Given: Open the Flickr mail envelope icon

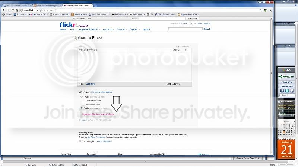Looking at the screenshot, I should click(x=195, y=24).
